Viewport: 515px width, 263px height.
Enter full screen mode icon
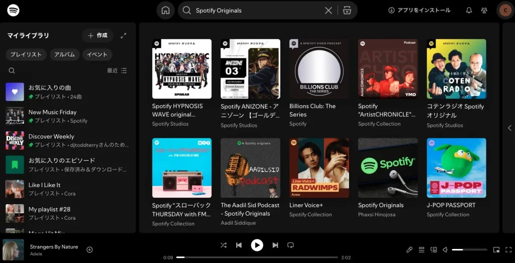[x=508, y=250]
